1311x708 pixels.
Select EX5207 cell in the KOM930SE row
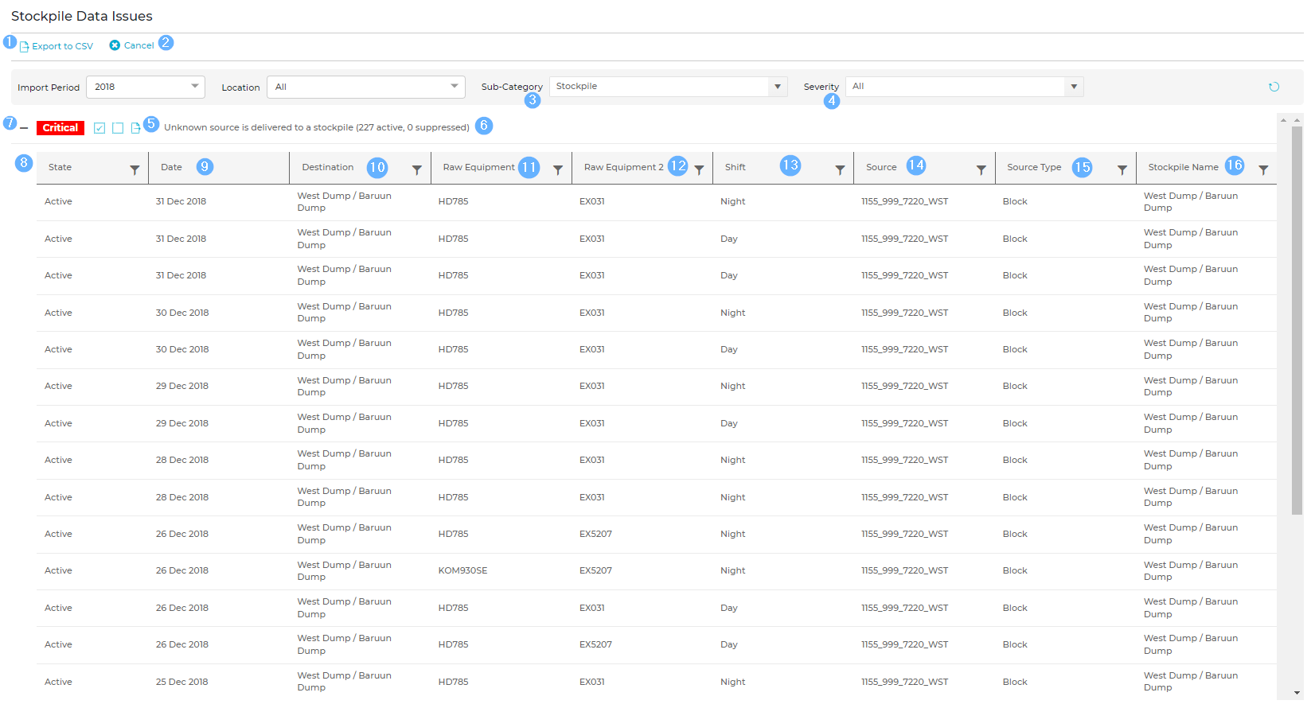click(x=595, y=570)
